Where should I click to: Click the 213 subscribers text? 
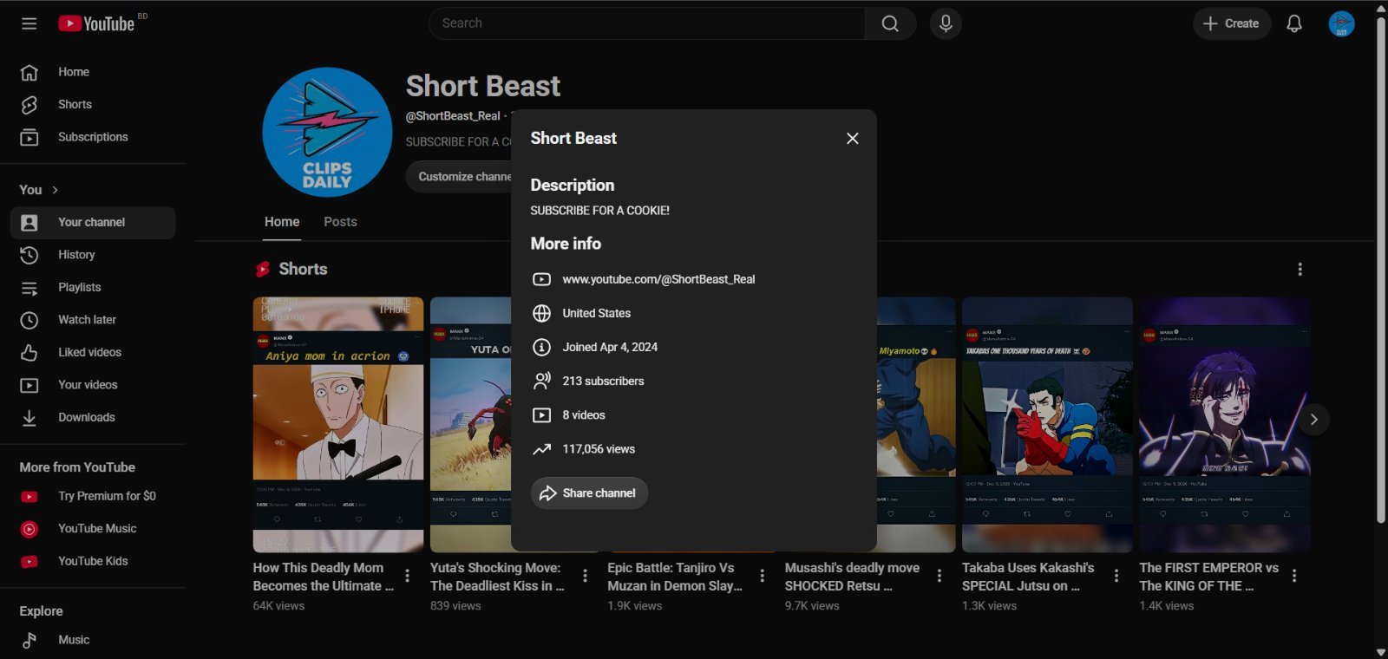point(603,382)
